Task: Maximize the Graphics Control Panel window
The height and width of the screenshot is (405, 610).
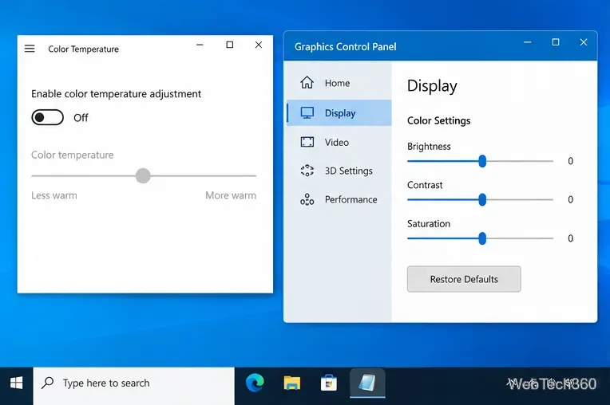Action: (x=556, y=42)
